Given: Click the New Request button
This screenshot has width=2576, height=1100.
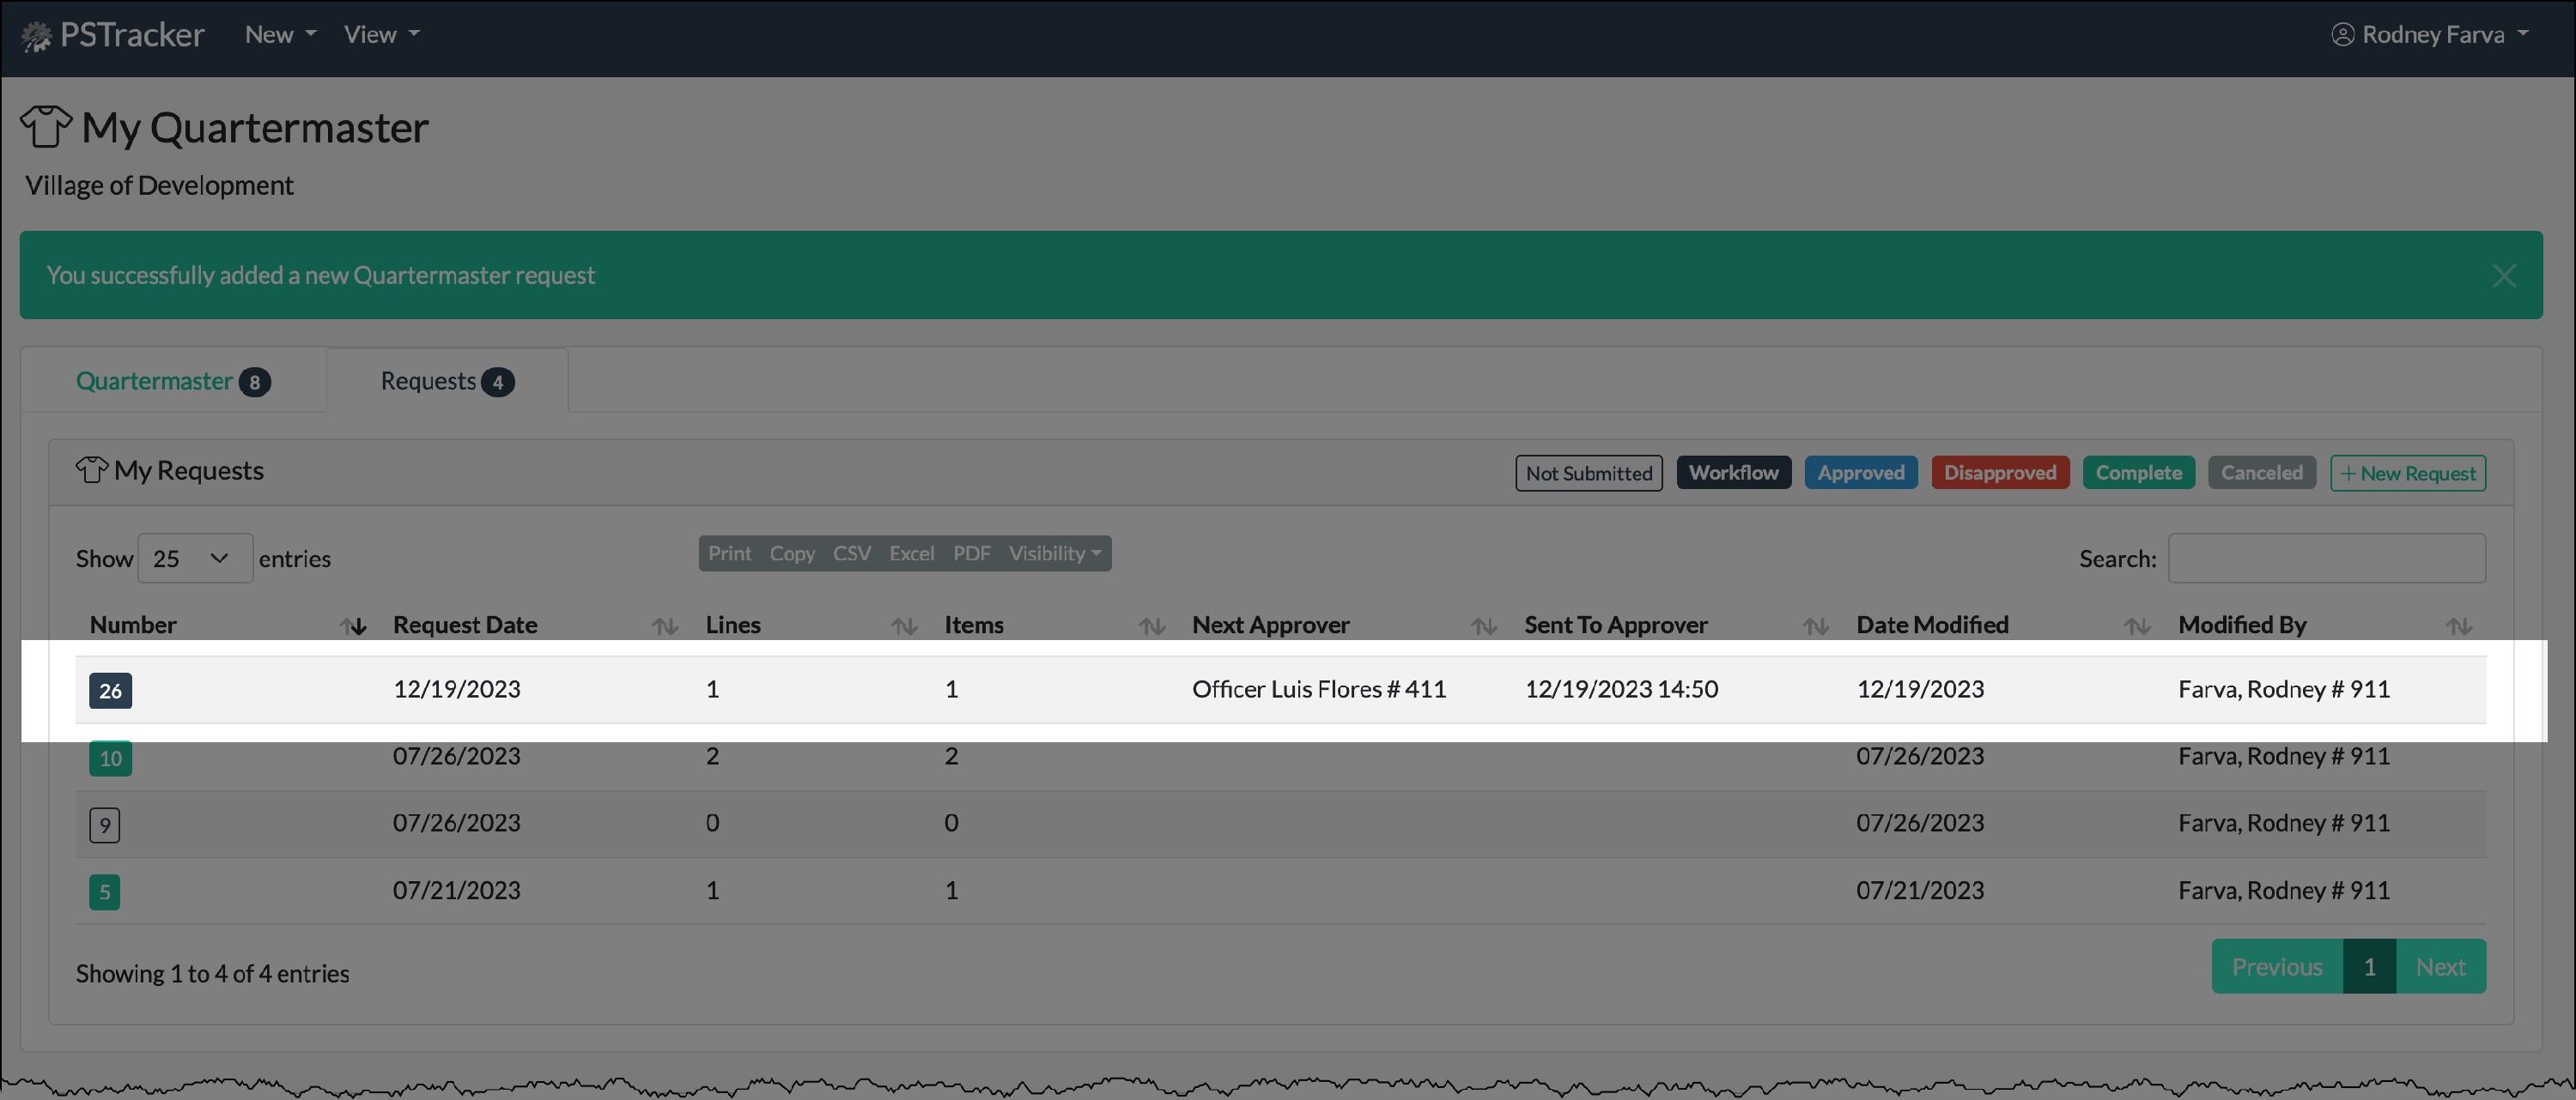Looking at the screenshot, I should 2407,474.
